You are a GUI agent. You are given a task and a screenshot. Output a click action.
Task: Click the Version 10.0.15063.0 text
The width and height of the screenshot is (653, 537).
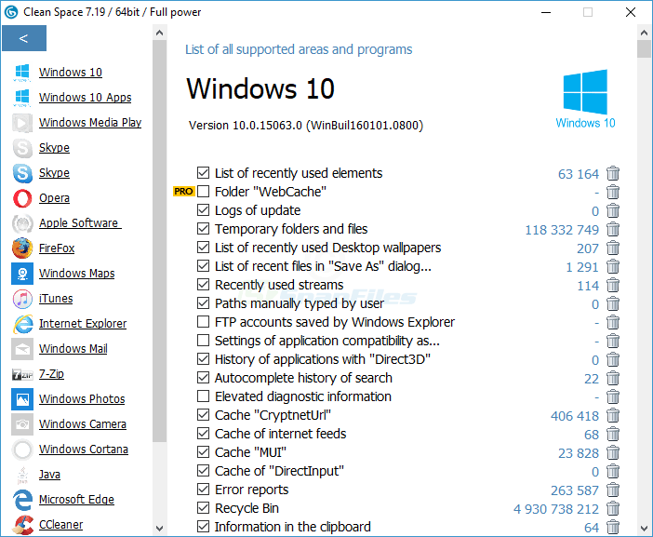[x=306, y=126]
